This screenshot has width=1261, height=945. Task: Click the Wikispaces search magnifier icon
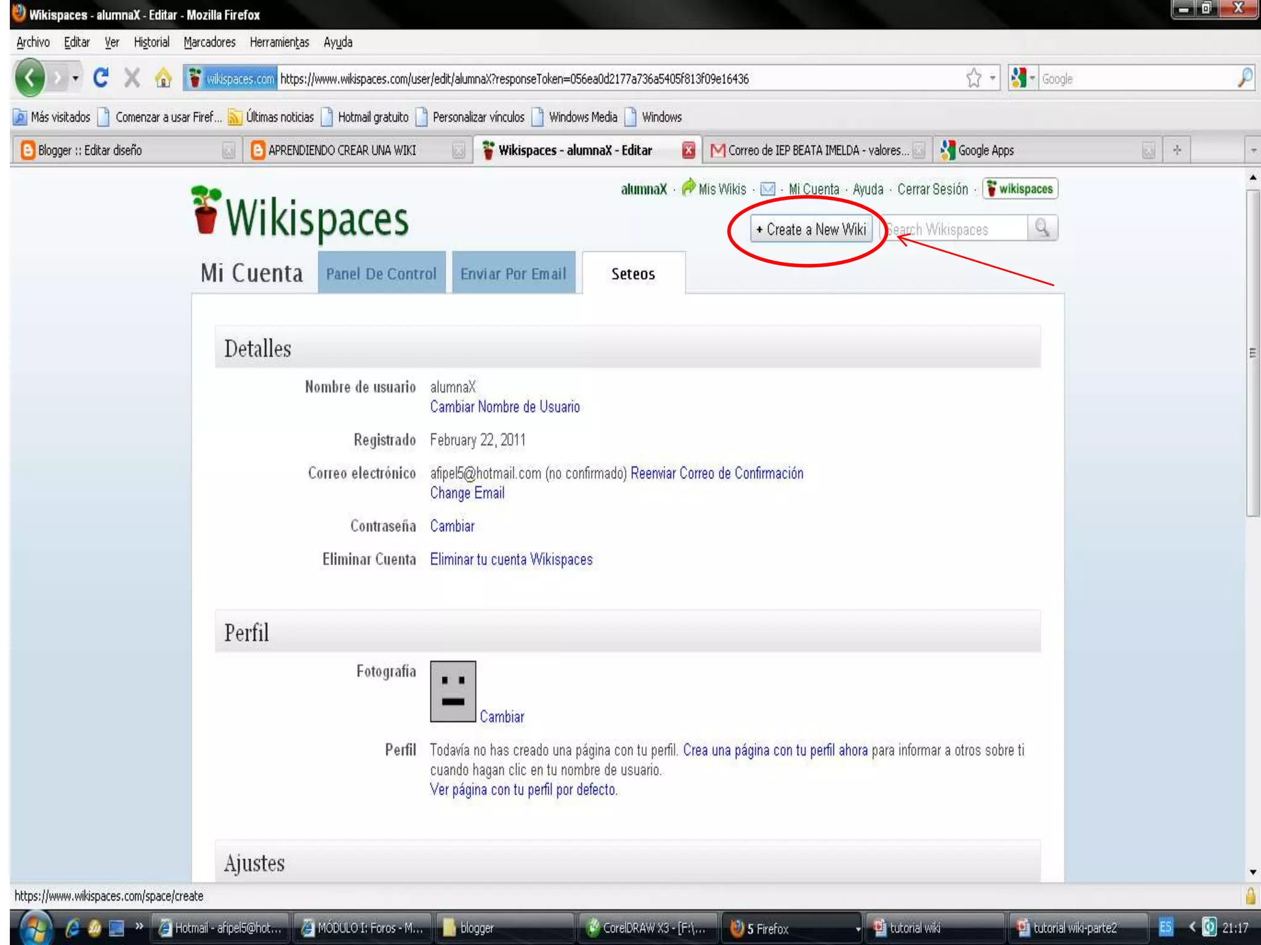(1042, 228)
